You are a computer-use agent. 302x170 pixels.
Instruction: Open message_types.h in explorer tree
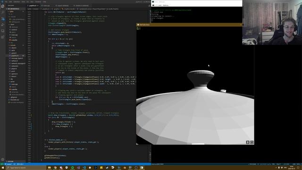17,58
